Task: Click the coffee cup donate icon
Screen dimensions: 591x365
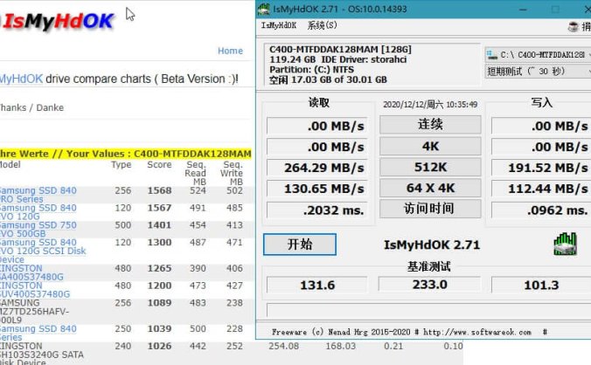Action: point(573,27)
